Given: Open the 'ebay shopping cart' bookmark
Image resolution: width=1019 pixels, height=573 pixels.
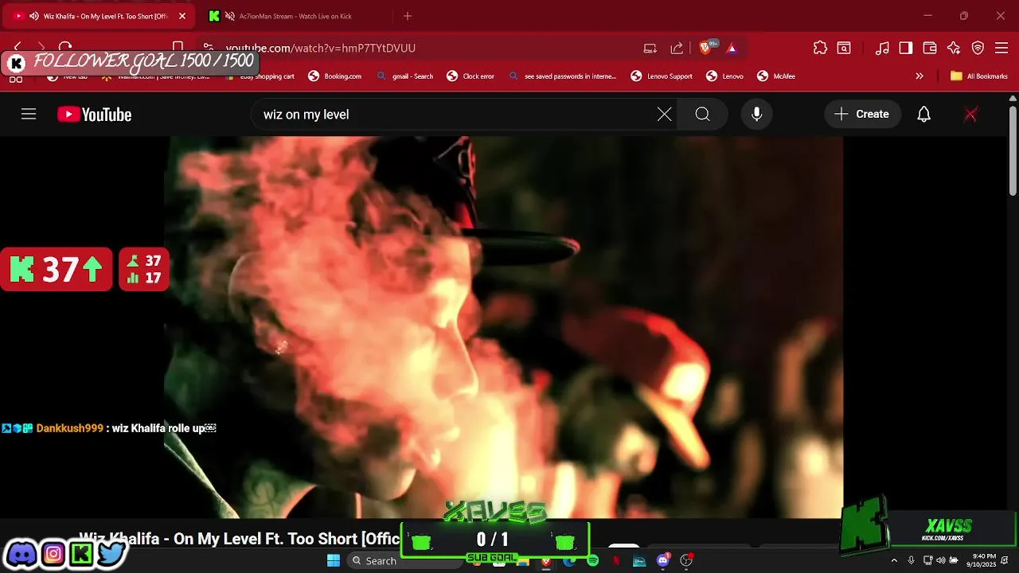Looking at the screenshot, I should 262,76.
